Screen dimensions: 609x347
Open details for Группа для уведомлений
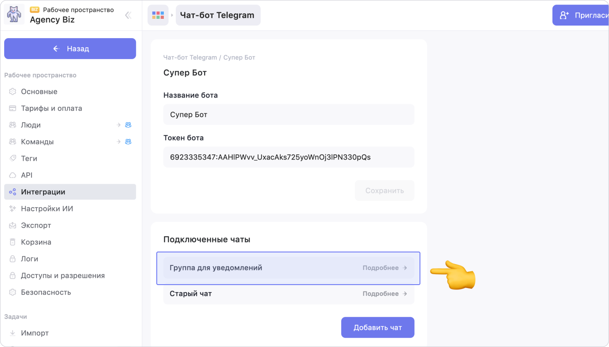384,268
